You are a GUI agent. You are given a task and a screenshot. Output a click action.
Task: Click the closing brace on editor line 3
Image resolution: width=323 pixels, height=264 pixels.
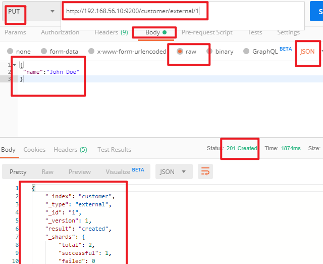pyautogui.click(x=21, y=79)
